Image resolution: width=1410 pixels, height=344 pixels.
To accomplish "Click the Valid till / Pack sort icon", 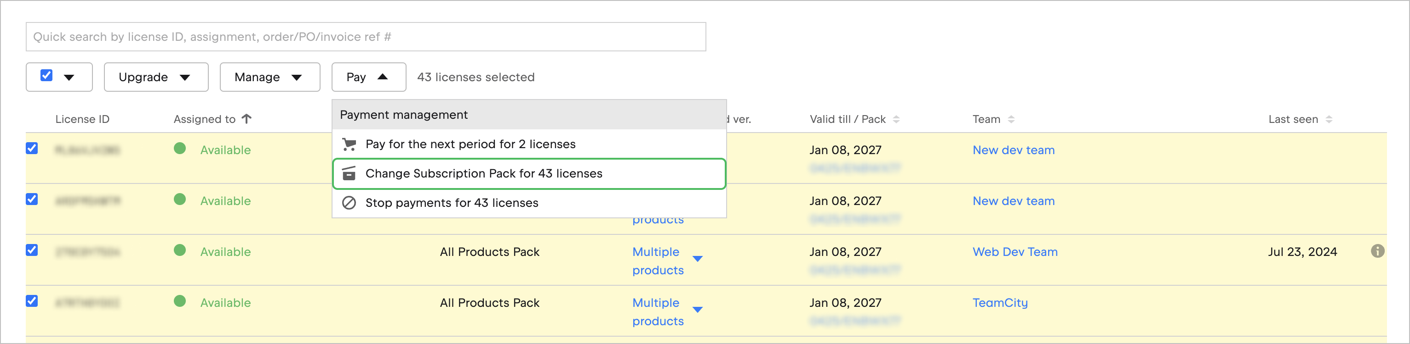I will pyautogui.click(x=896, y=120).
